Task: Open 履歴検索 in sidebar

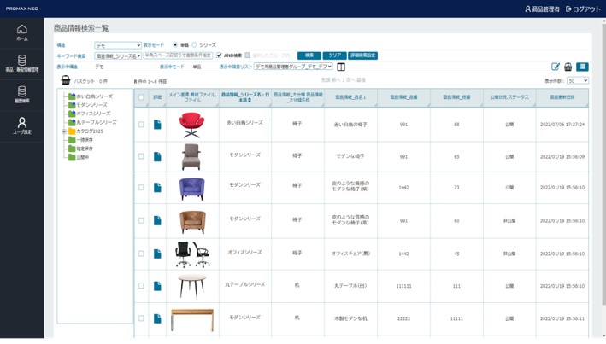Action: 21,94
